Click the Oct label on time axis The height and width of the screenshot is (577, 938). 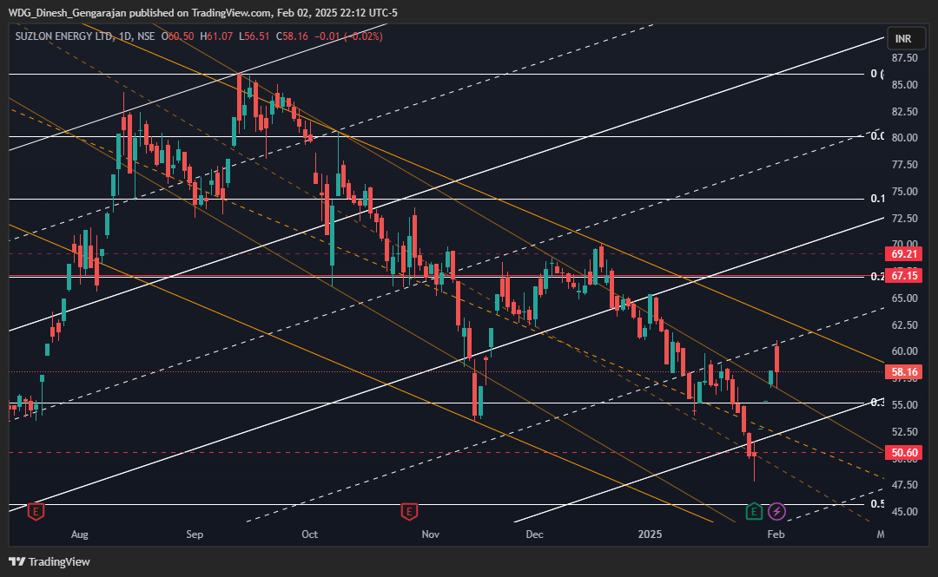coord(309,534)
